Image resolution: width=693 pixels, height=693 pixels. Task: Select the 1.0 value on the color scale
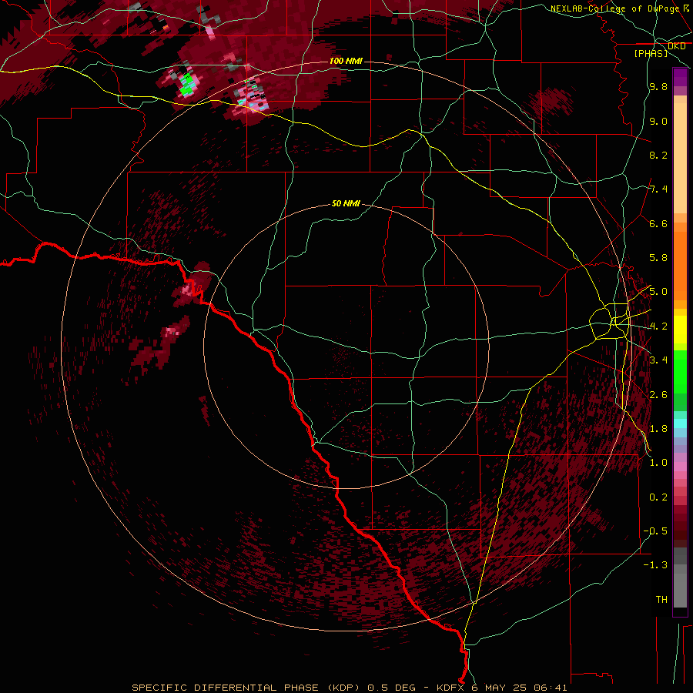pyautogui.click(x=658, y=463)
